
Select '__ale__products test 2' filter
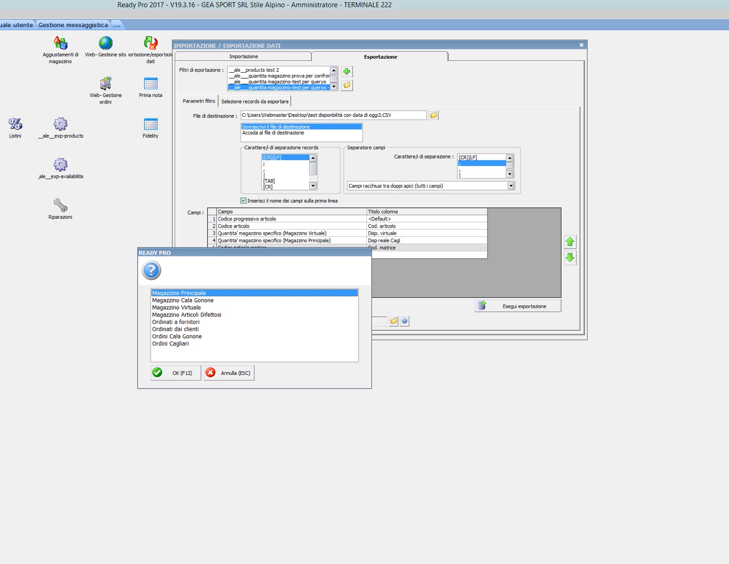279,70
